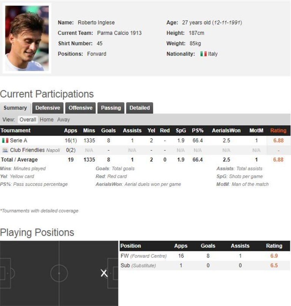Sort by the AerialsWon column header
Viewport: 291px width, 306px height.
point(226,130)
